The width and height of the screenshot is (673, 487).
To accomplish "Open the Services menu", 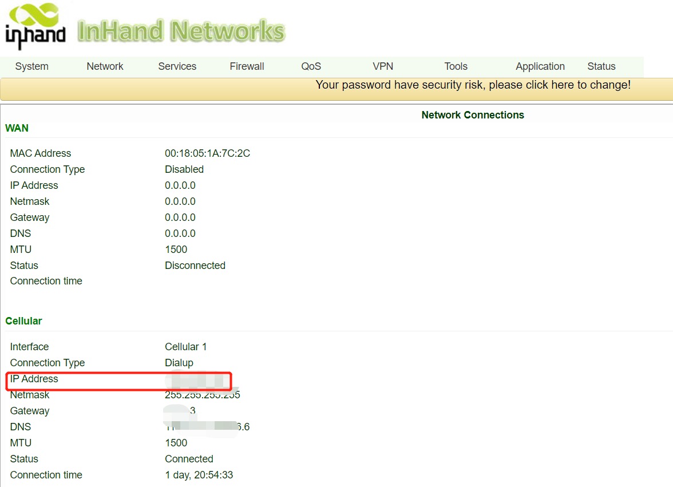I will (x=177, y=66).
